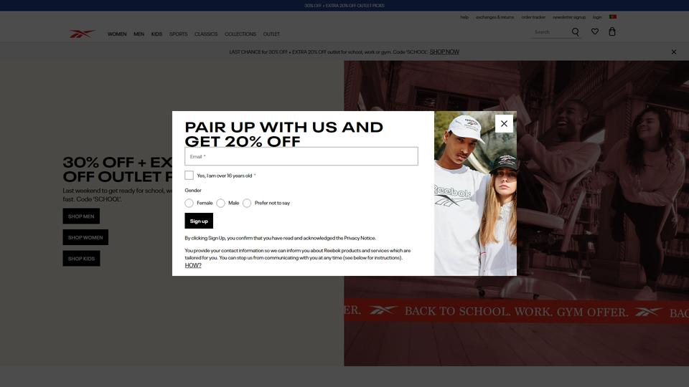Open the shopping bag icon
Image resolution: width=689 pixels, height=387 pixels.
click(x=612, y=32)
